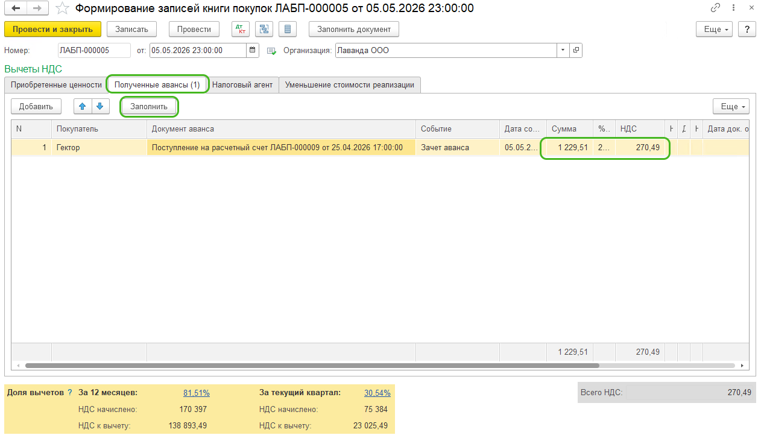Go forward with the right arrow
Viewport: 761px width, 438px height.
click(37, 8)
